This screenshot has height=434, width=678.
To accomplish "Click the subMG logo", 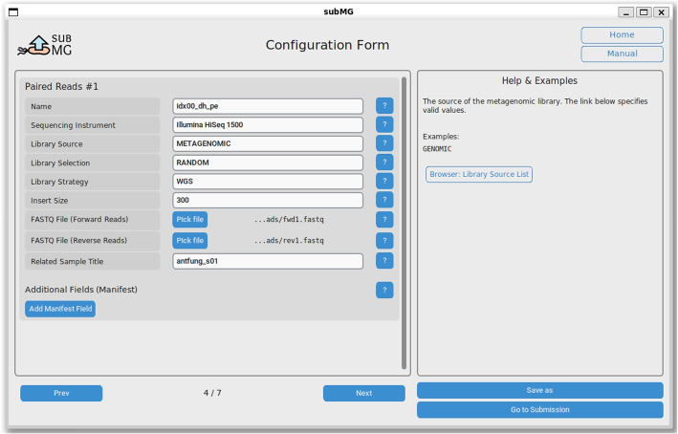I will tap(46, 45).
